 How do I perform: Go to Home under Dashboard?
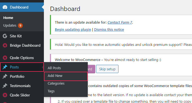[x=8, y=18]
